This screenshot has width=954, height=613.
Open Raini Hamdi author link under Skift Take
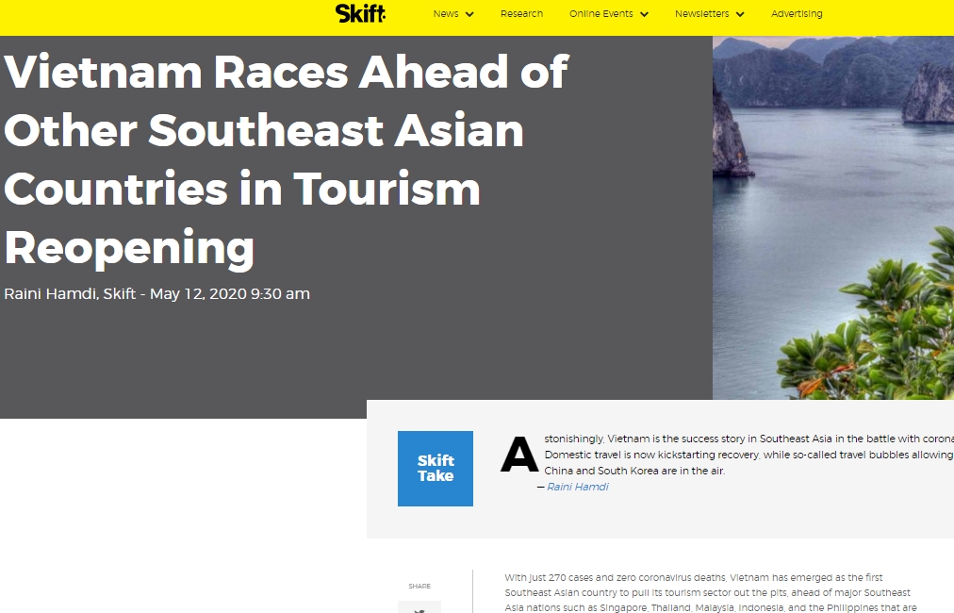point(577,487)
